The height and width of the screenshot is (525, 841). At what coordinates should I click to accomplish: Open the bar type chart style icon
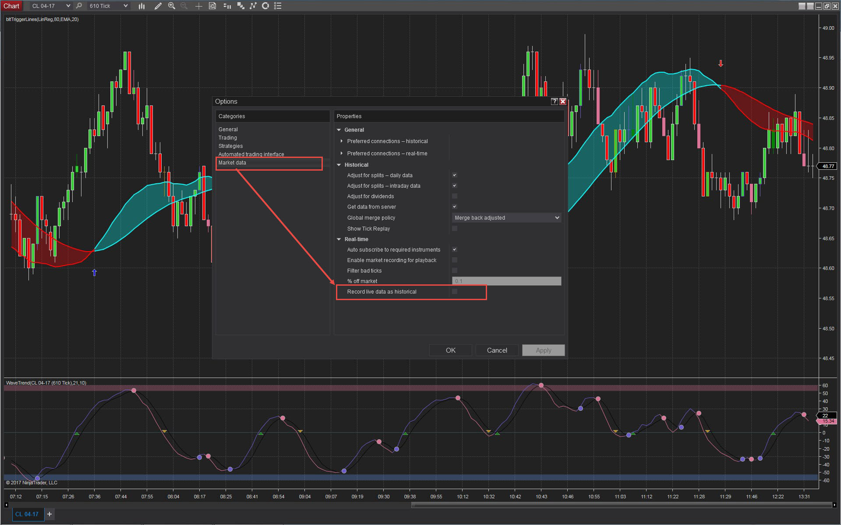point(141,6)
